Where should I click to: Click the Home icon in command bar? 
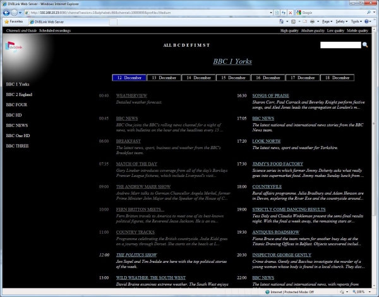click(x=281, y=21)
